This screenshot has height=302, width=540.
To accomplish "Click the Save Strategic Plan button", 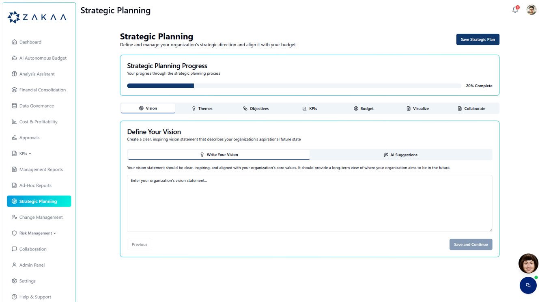I will [x=478, y=39].
